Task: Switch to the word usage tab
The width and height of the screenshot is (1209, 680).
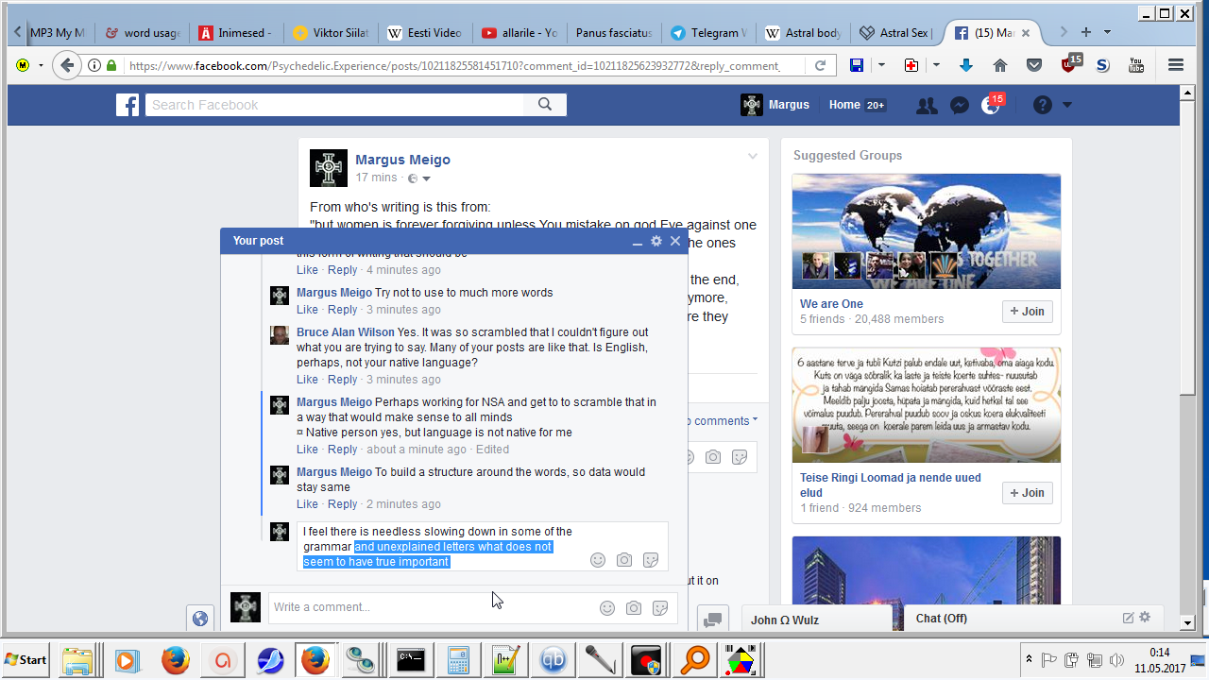Action: click(142, 33)
